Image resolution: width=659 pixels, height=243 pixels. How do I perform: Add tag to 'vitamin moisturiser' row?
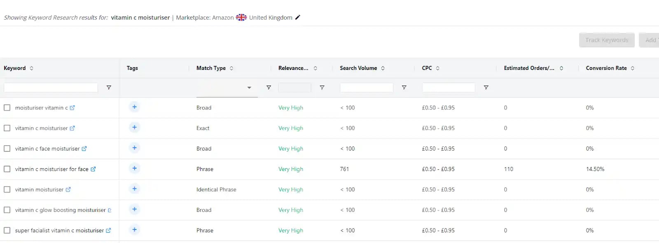(x=134, y=189)
